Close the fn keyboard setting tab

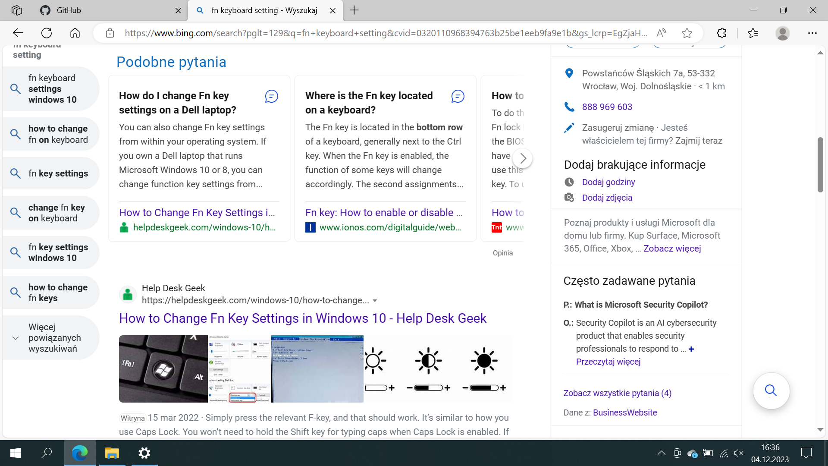click(333, 11)
